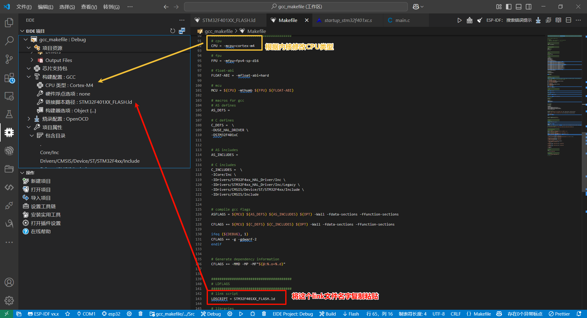Collapse the 构建配置 : GCC node
587x318 pixels.
click(29, 77)
